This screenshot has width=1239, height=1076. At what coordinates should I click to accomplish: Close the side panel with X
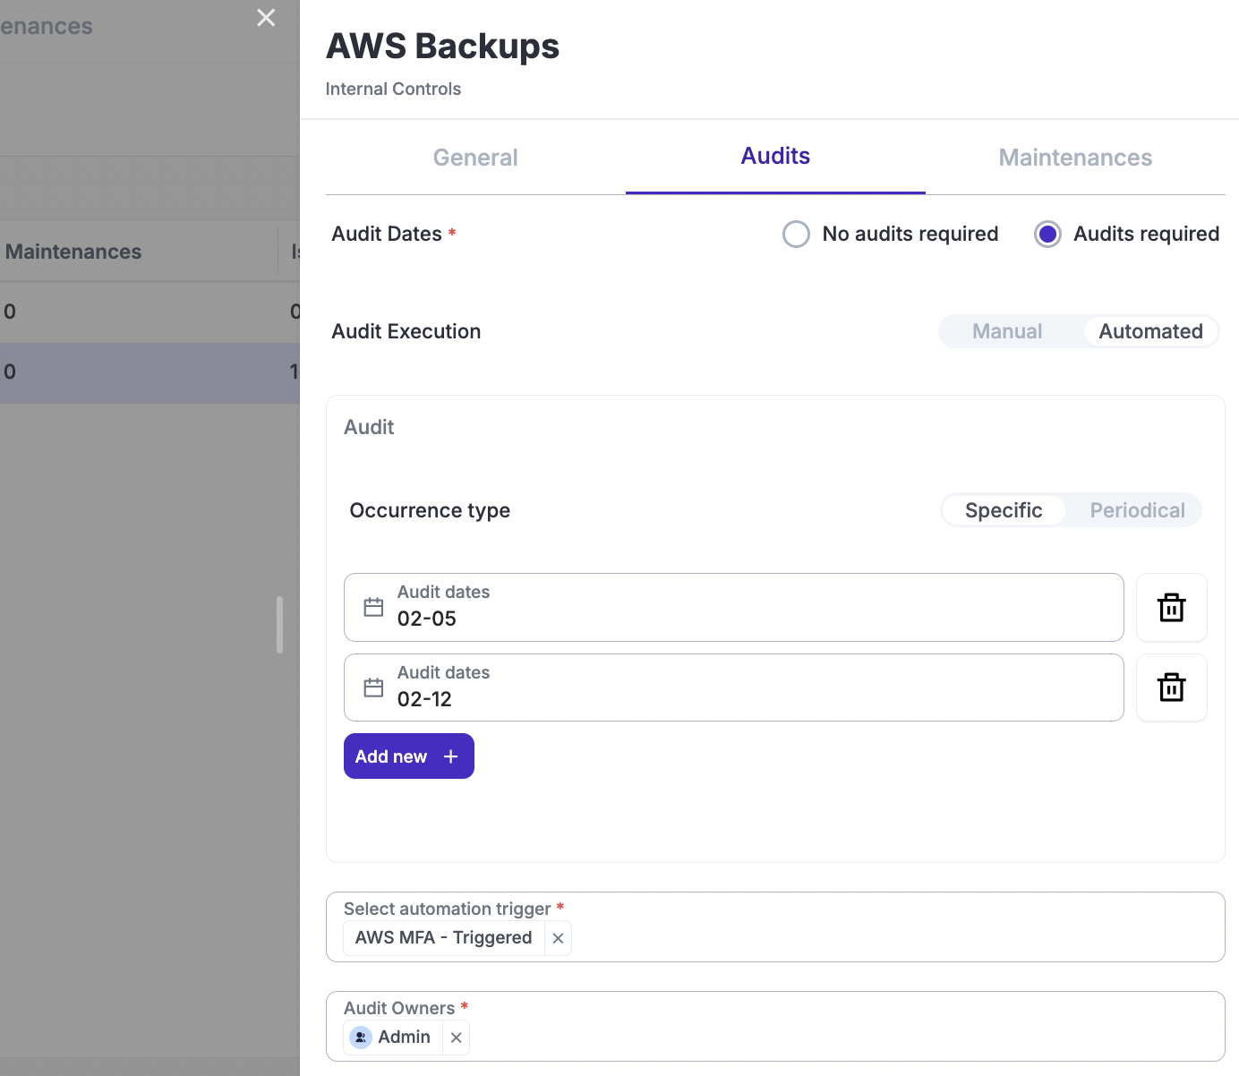click(266, 18)
